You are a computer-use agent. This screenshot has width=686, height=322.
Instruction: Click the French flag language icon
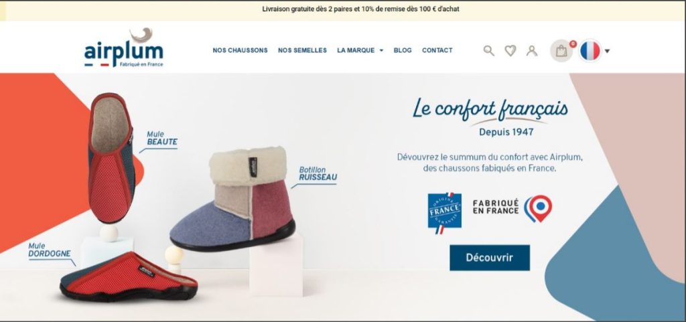click(590, 51)
